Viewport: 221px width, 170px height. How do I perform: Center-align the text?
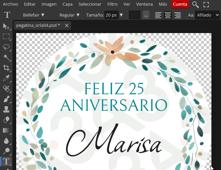coord(168,15)
